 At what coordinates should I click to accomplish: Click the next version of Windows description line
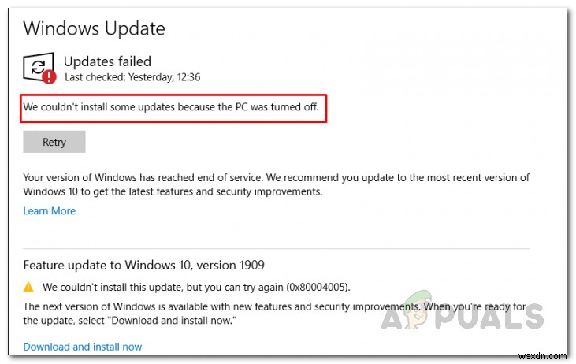point(276,306)
